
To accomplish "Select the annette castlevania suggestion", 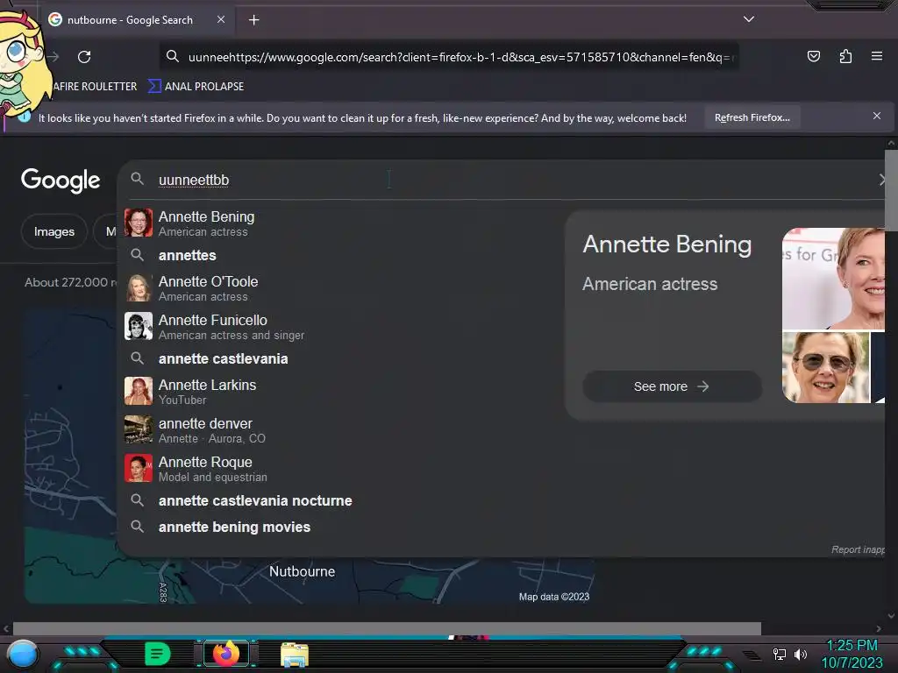I will 341,358.
